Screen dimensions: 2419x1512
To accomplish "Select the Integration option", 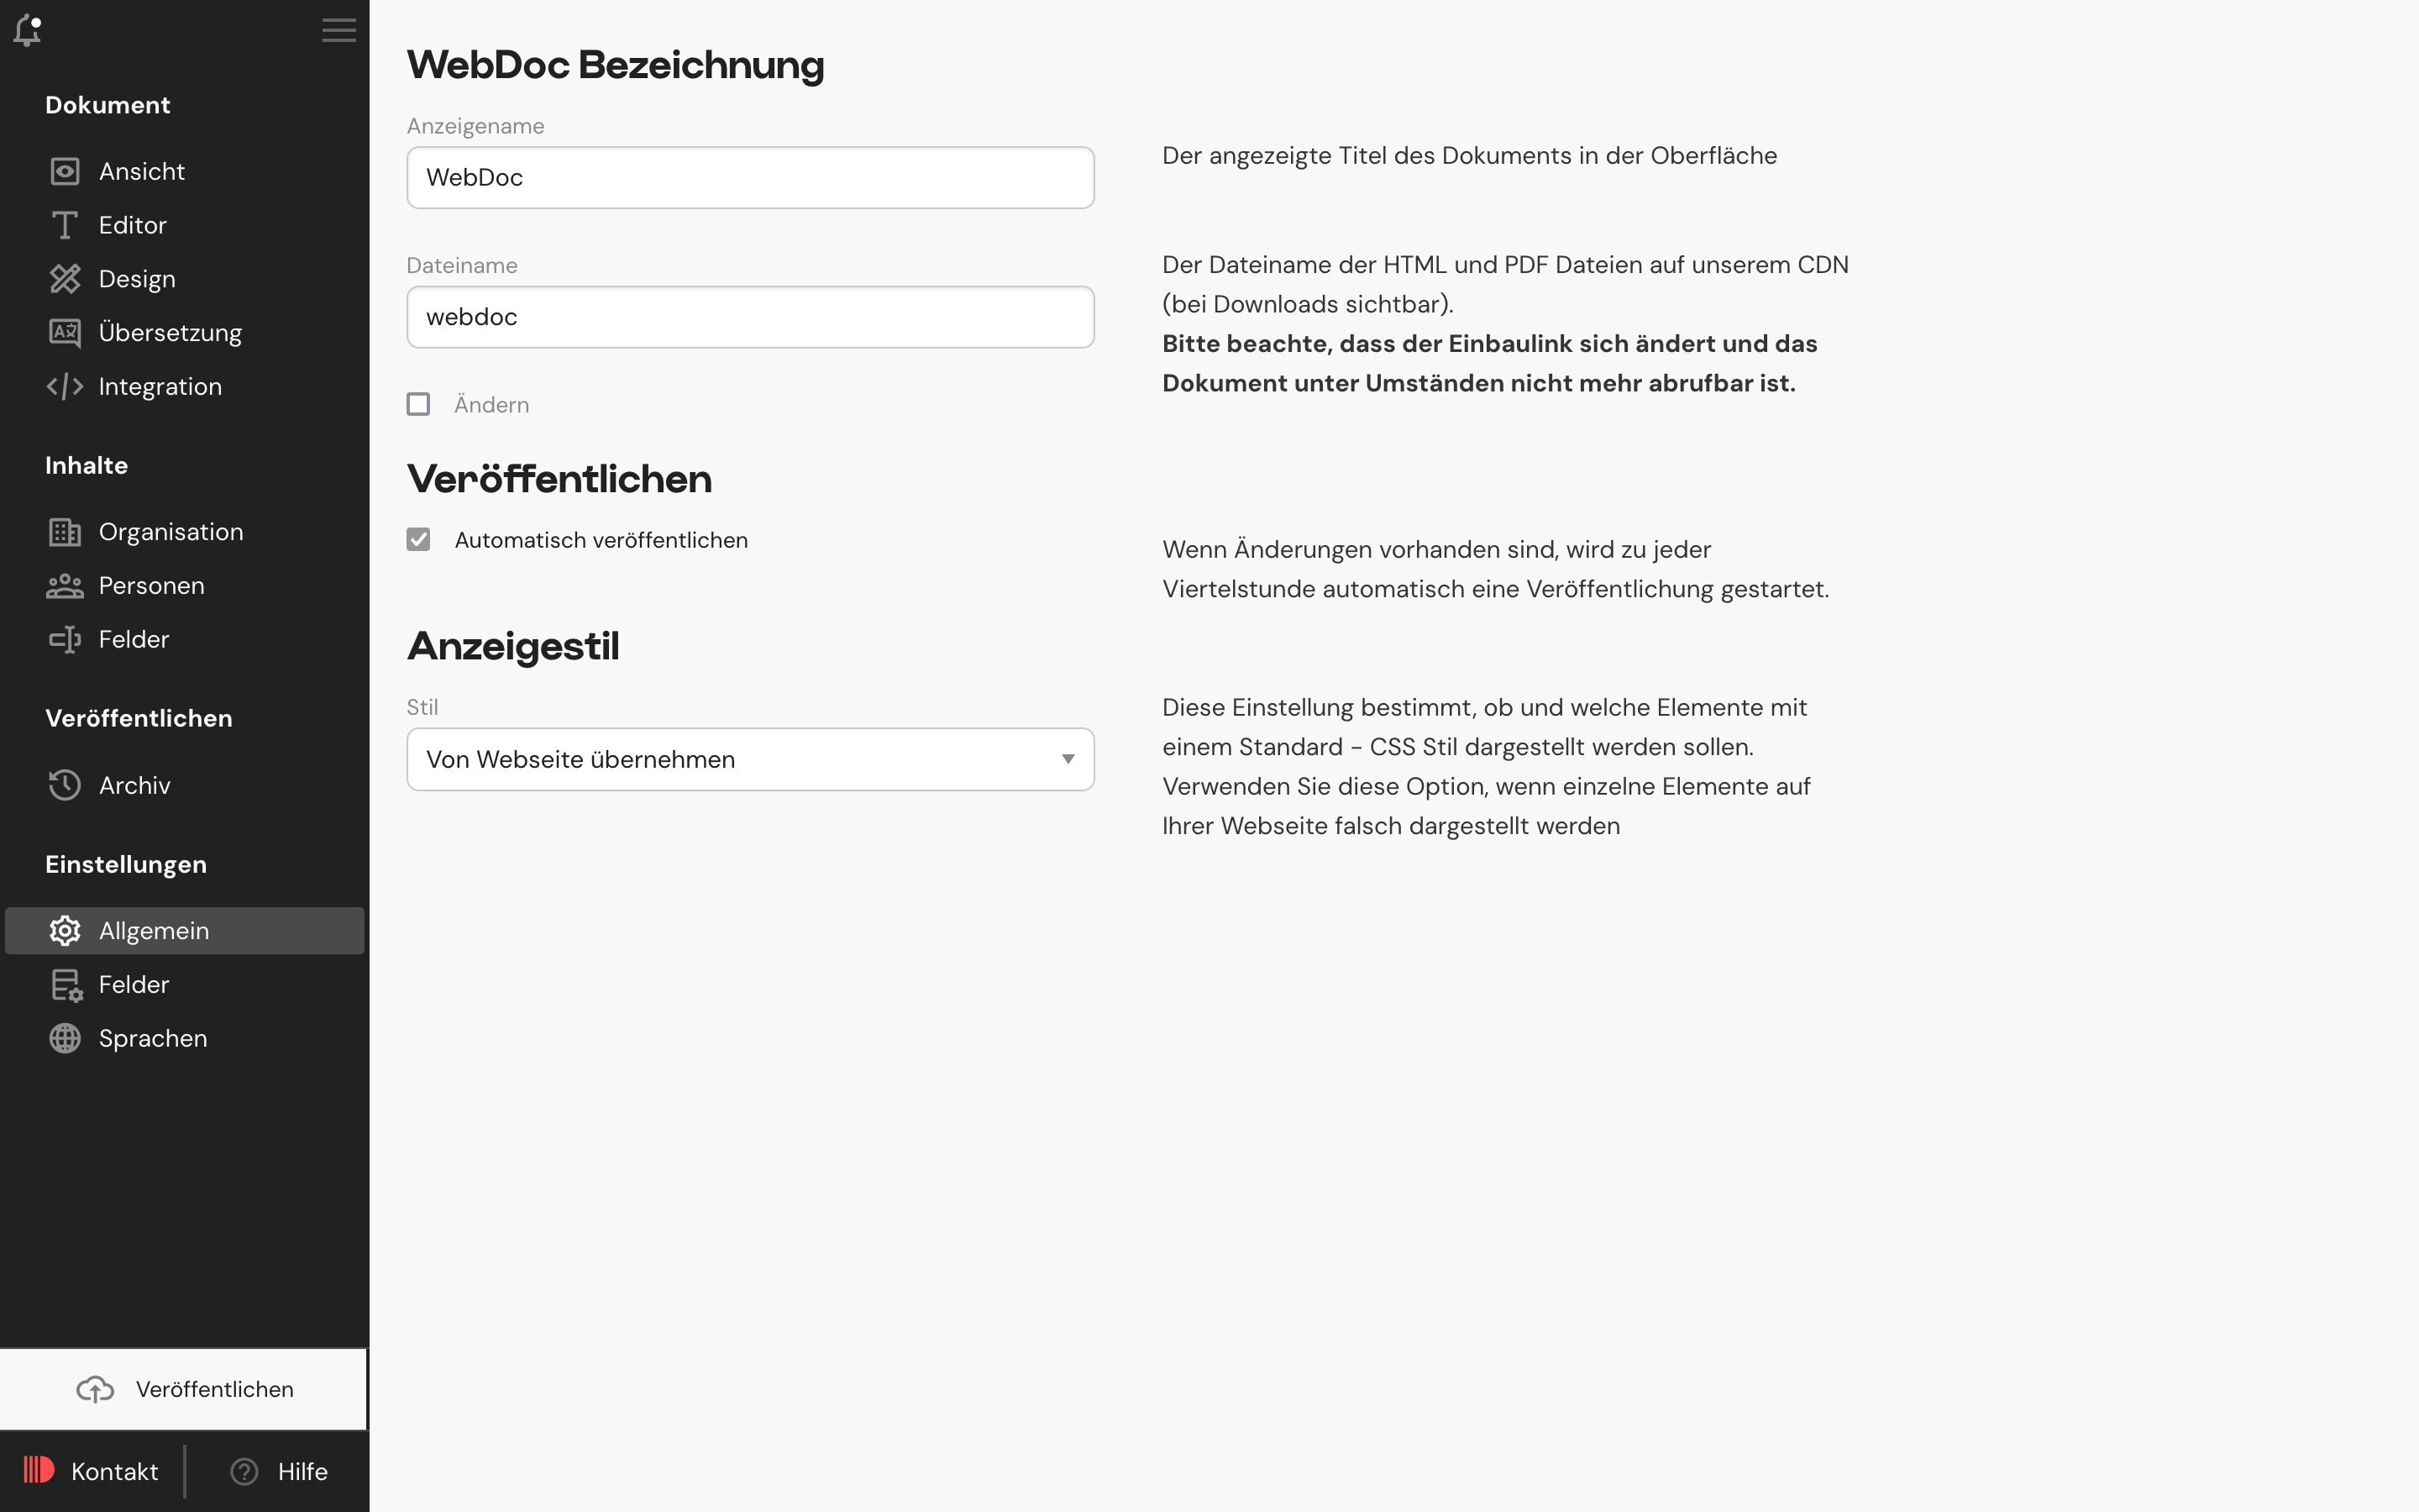I will click(x=160, y=386).
